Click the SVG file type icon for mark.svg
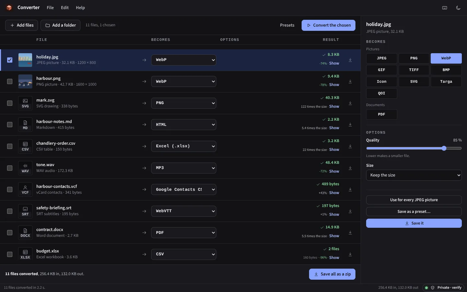 [25, 103]
